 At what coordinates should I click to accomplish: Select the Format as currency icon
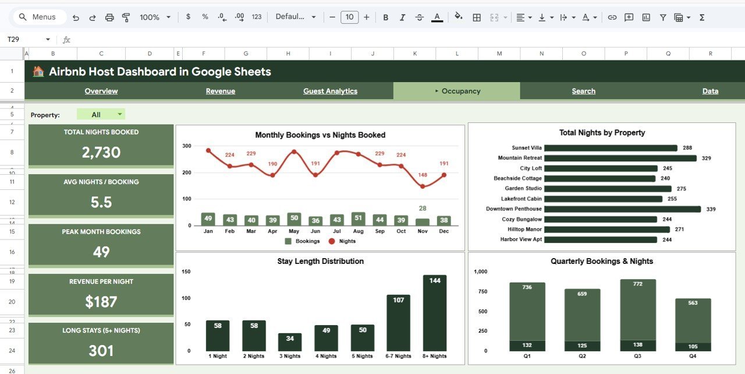(187, 17)
